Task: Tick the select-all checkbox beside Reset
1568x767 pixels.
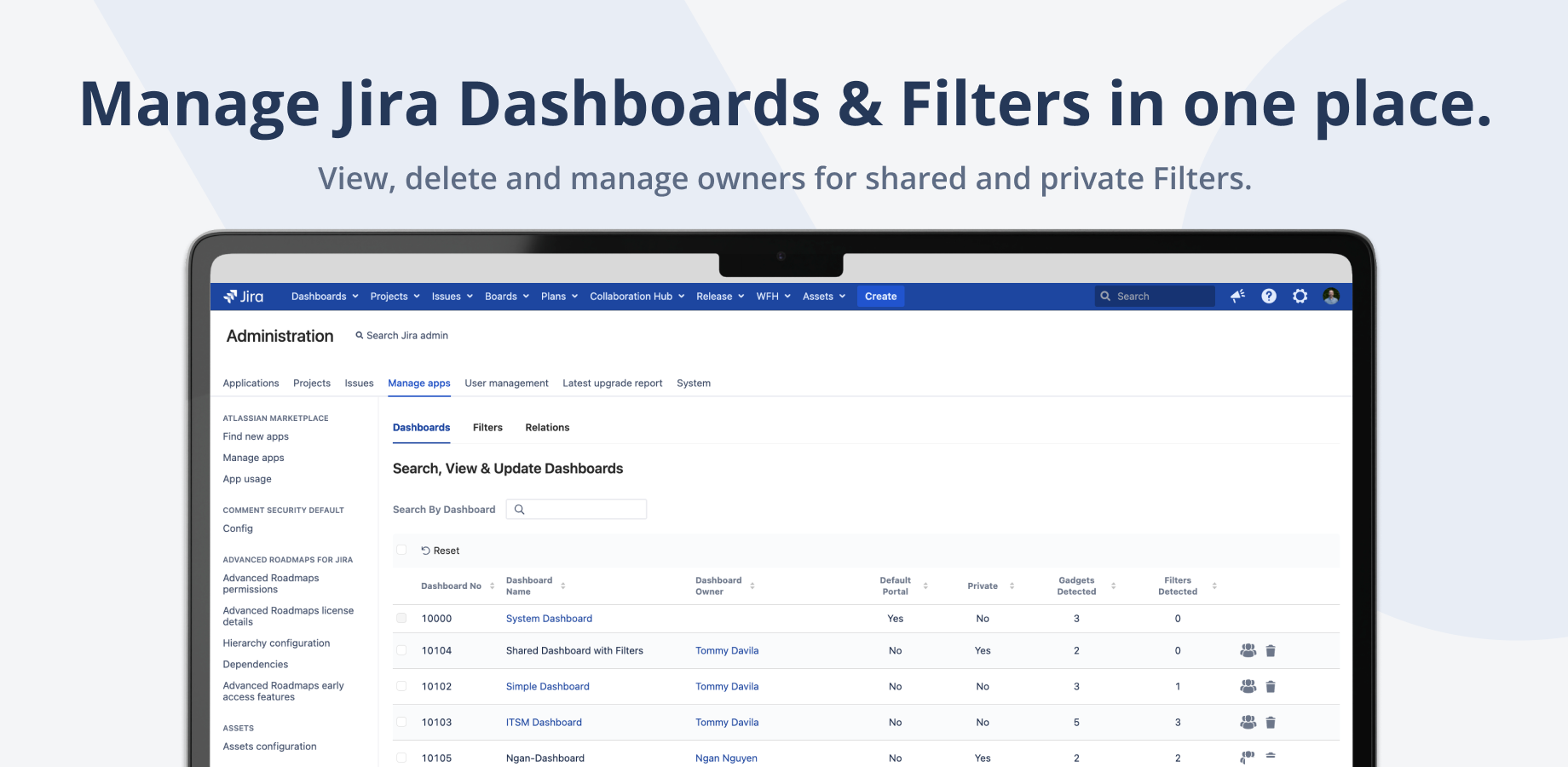Action: [x=401, y=550]
